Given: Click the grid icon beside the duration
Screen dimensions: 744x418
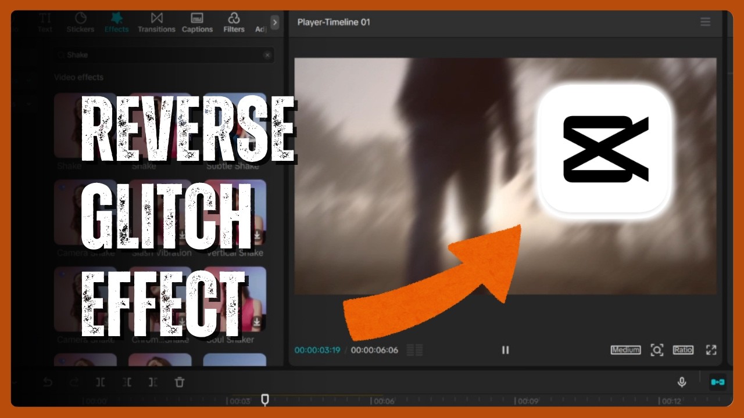Looking at the screenshot, I should pyautogui.click(x=414, y=350).
